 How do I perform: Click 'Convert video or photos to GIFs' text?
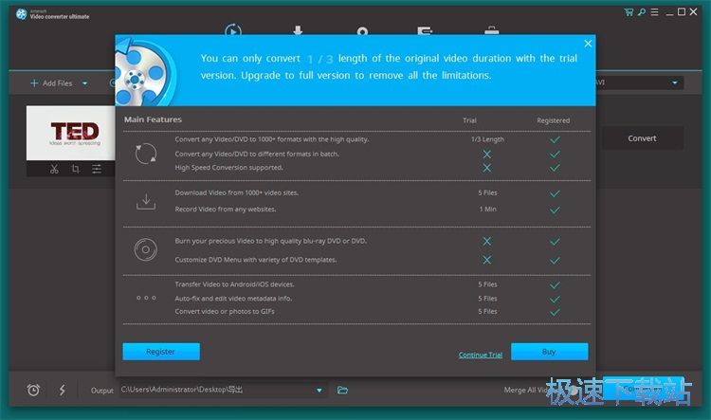[x=225, y=311]
